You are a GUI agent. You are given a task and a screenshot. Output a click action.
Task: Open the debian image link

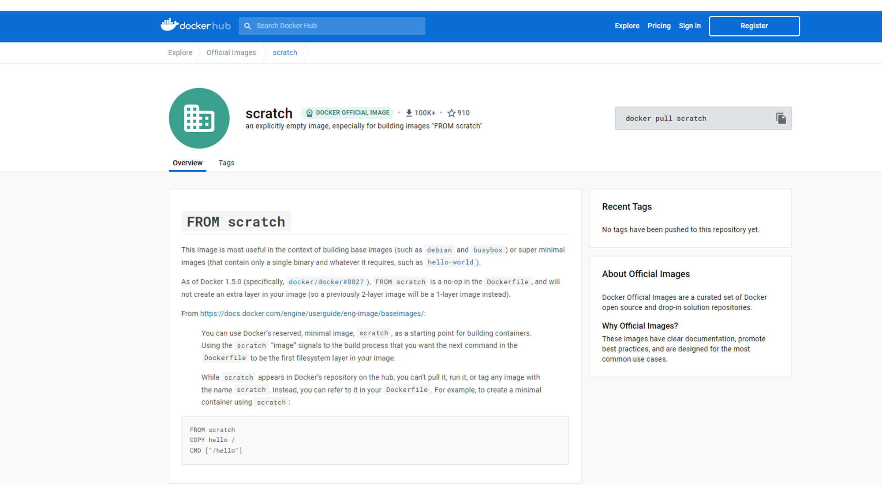tap(439, 250)
